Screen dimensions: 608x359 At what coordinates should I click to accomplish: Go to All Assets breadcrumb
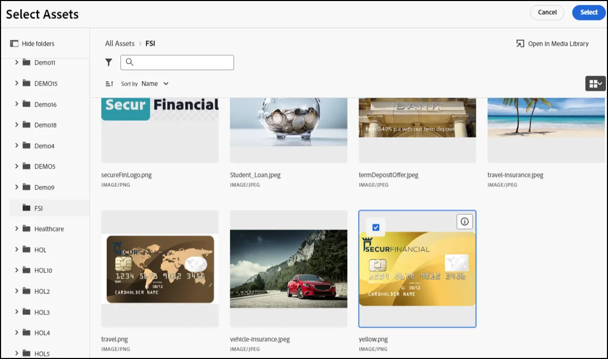click(x=120, y=44)
